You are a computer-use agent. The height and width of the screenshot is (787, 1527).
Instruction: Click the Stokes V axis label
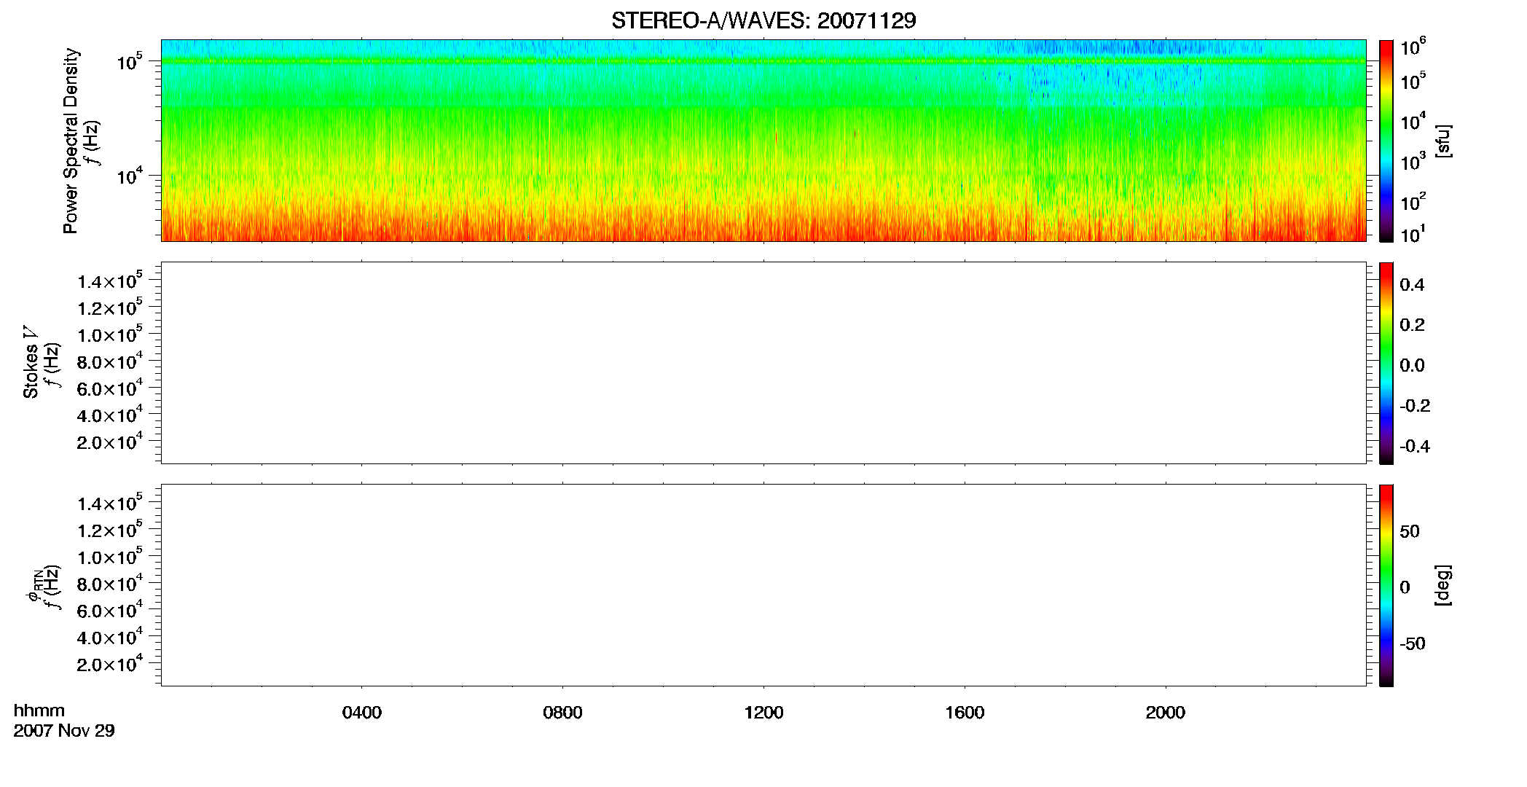[x=31, y=363]
